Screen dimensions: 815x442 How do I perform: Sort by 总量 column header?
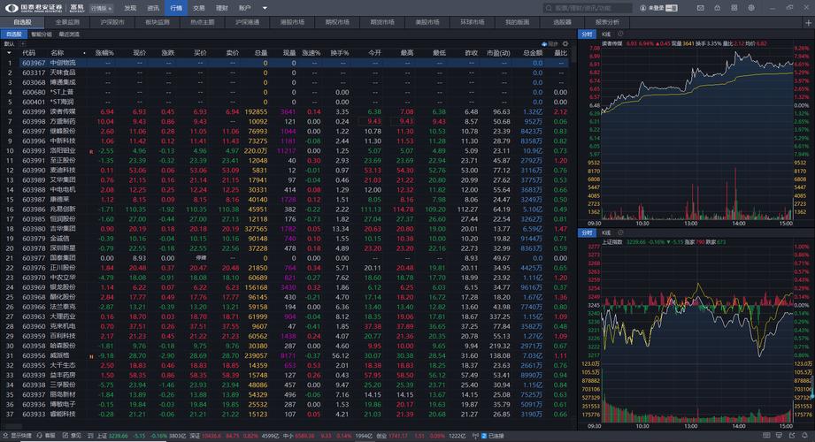click(x=260, y=53)
